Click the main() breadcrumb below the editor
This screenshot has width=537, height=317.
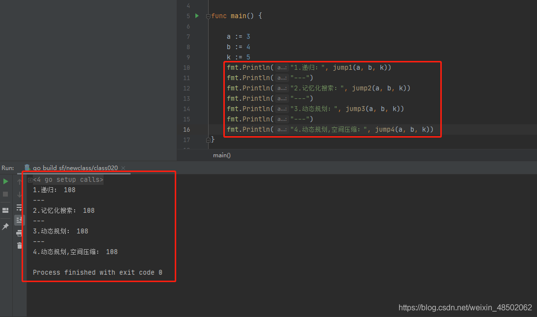(222, 155)
